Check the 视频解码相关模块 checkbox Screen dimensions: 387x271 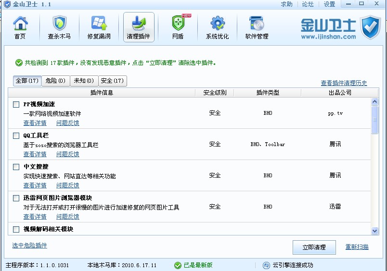16,230
